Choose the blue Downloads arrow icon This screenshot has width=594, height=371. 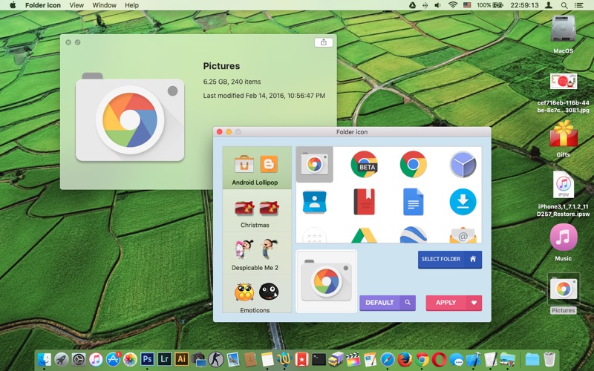pyautogui.click(x=463, y=202)
